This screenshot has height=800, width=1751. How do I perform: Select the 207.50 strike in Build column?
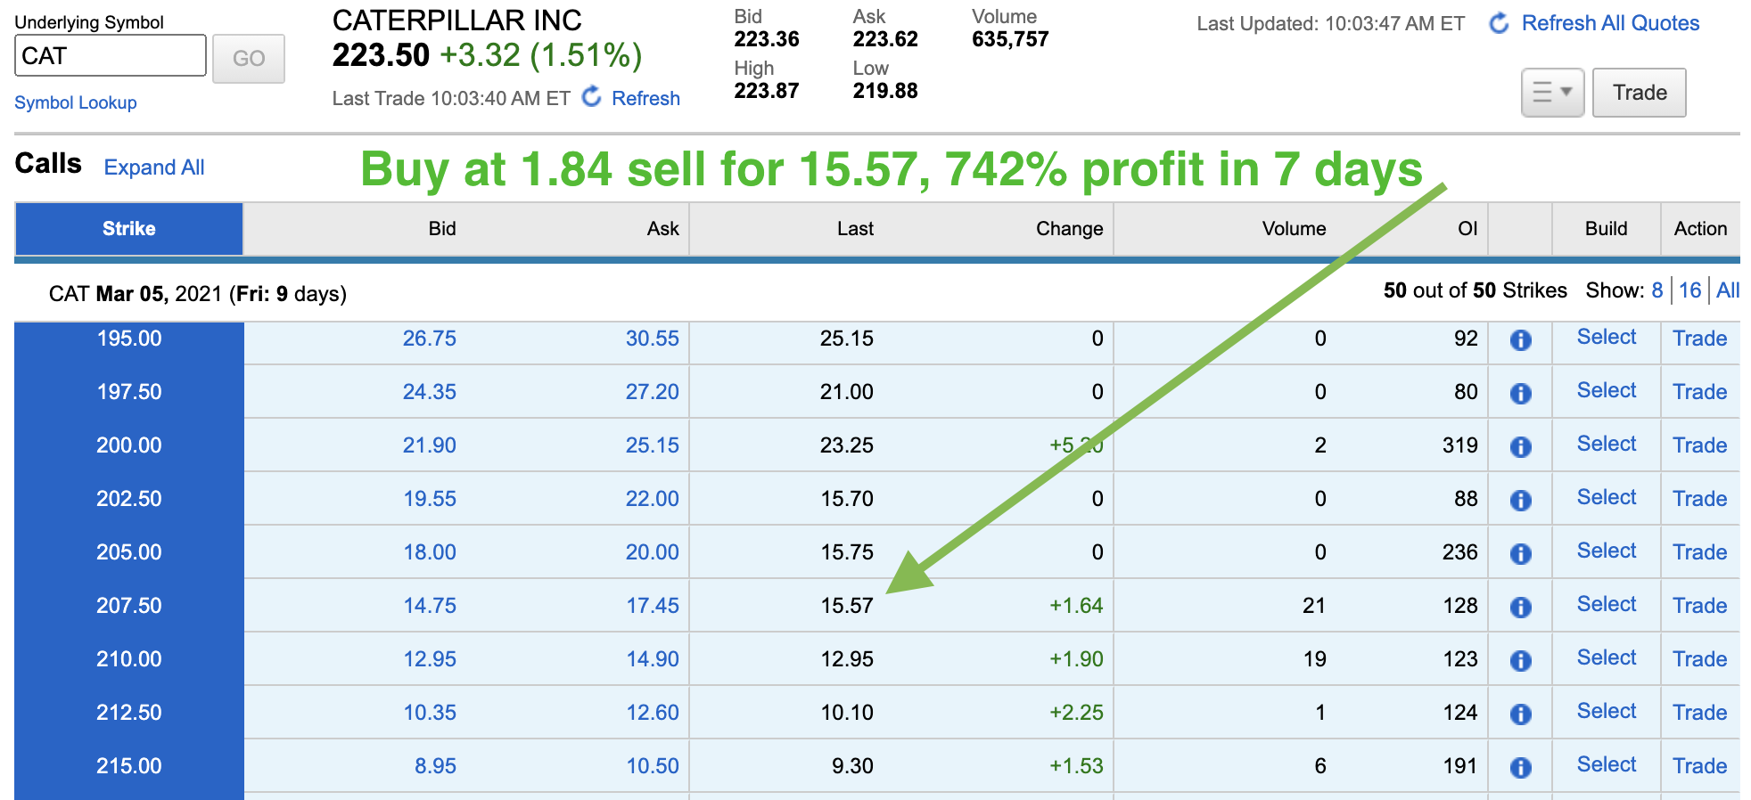[x=1606, y=604]
